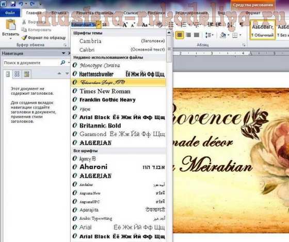
Task: Increase font size with the large A icon
Action: (x=125, y=25)
